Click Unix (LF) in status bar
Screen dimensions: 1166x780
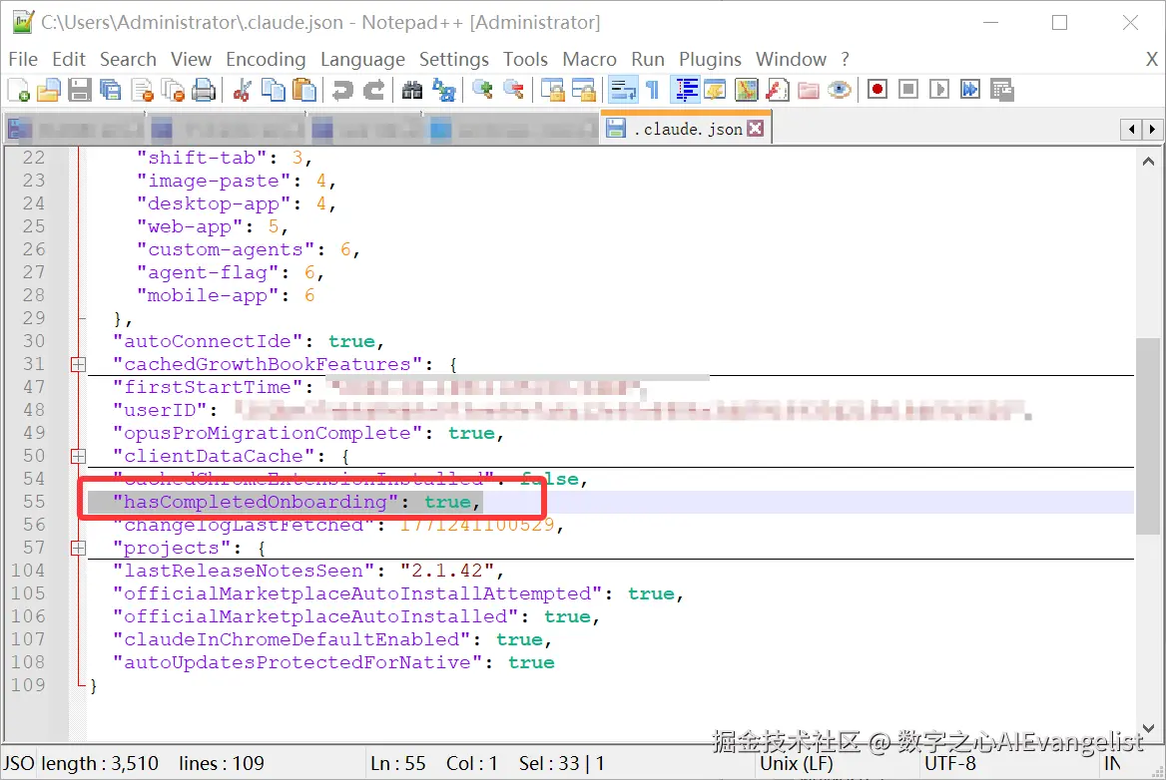point(796,764)
